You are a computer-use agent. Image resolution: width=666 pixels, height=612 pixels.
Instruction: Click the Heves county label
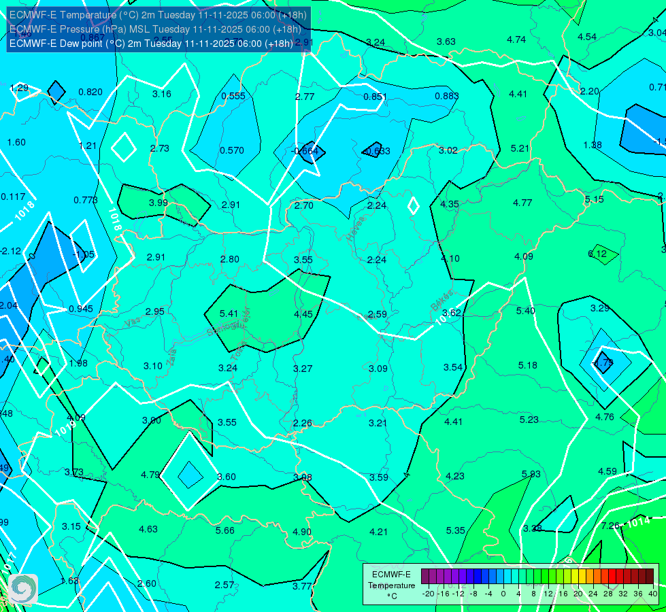pos(356,229)
